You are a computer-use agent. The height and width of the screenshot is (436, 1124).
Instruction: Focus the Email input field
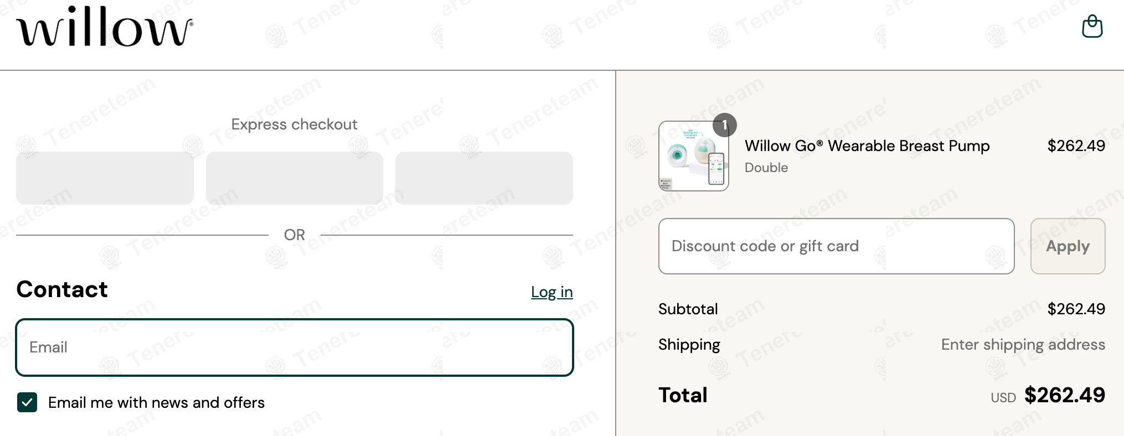tap(295, 347)
